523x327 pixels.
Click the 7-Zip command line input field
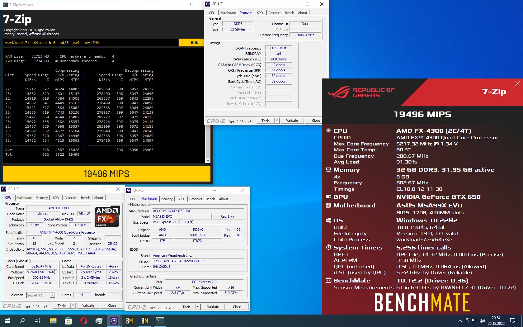[x=90, y=43]
